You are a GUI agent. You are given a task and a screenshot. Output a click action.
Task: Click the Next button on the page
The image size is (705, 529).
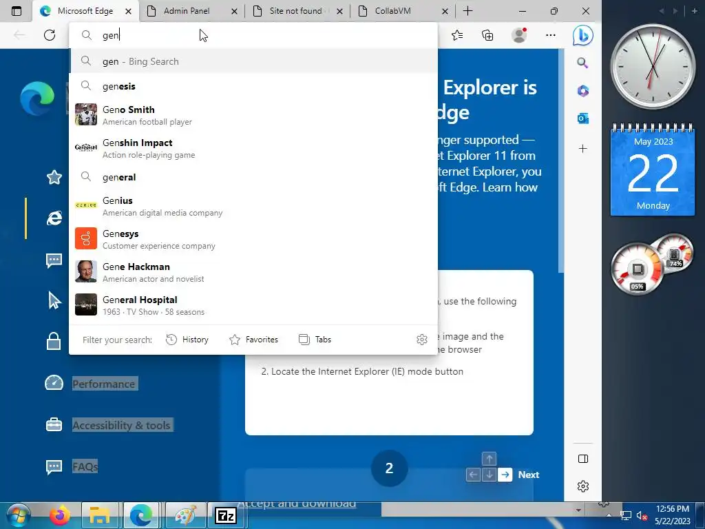[529, 475]
